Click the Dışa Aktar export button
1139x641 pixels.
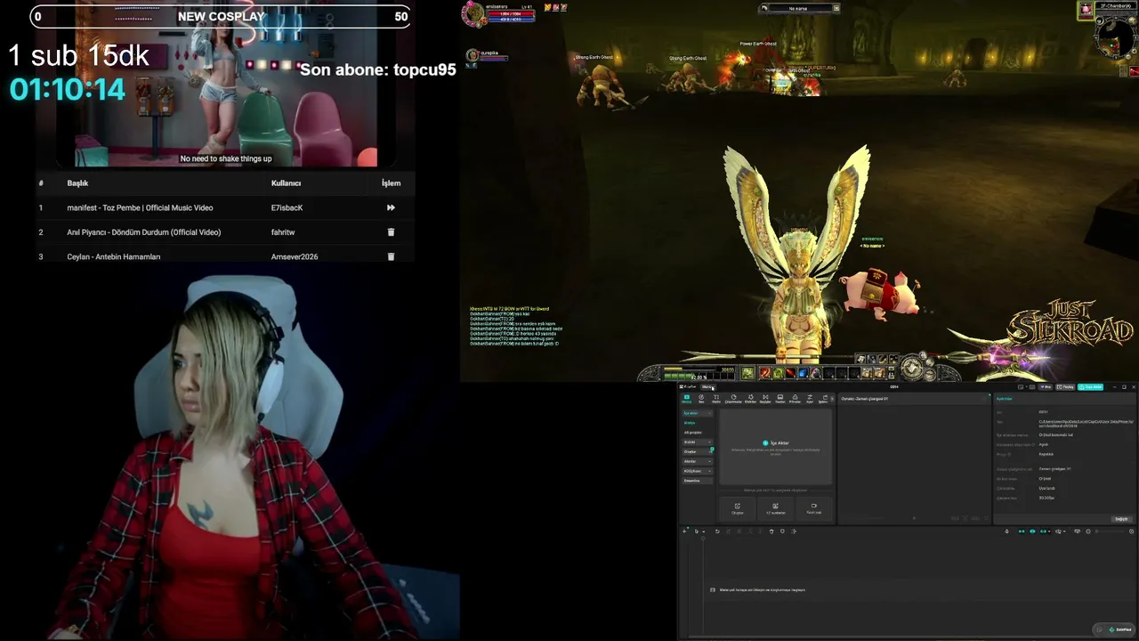click(x=1091, y=387)
